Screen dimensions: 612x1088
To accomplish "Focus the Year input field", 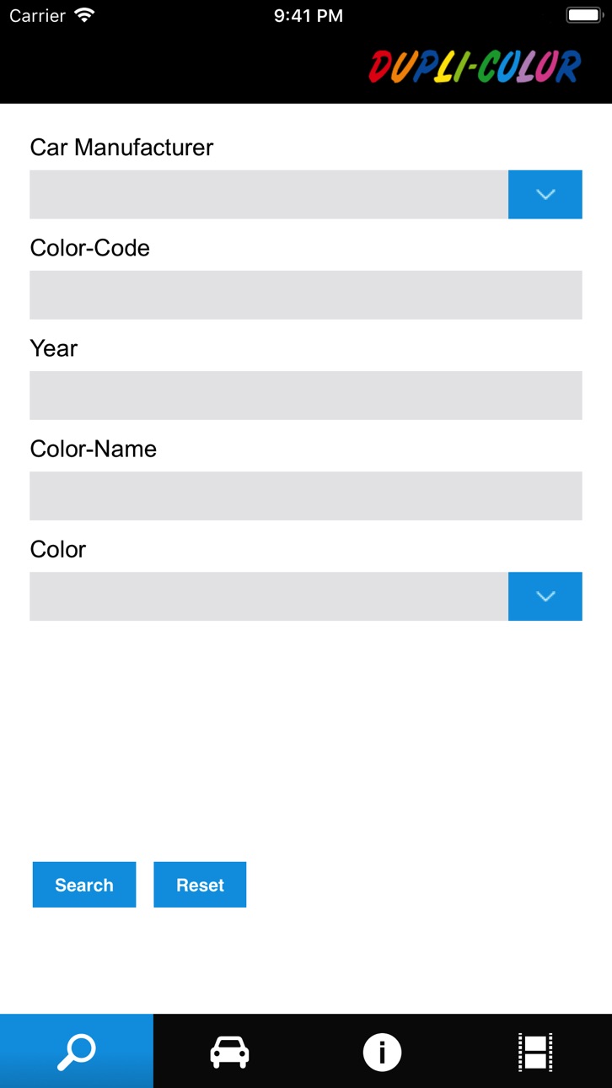I will pos(306,396).
